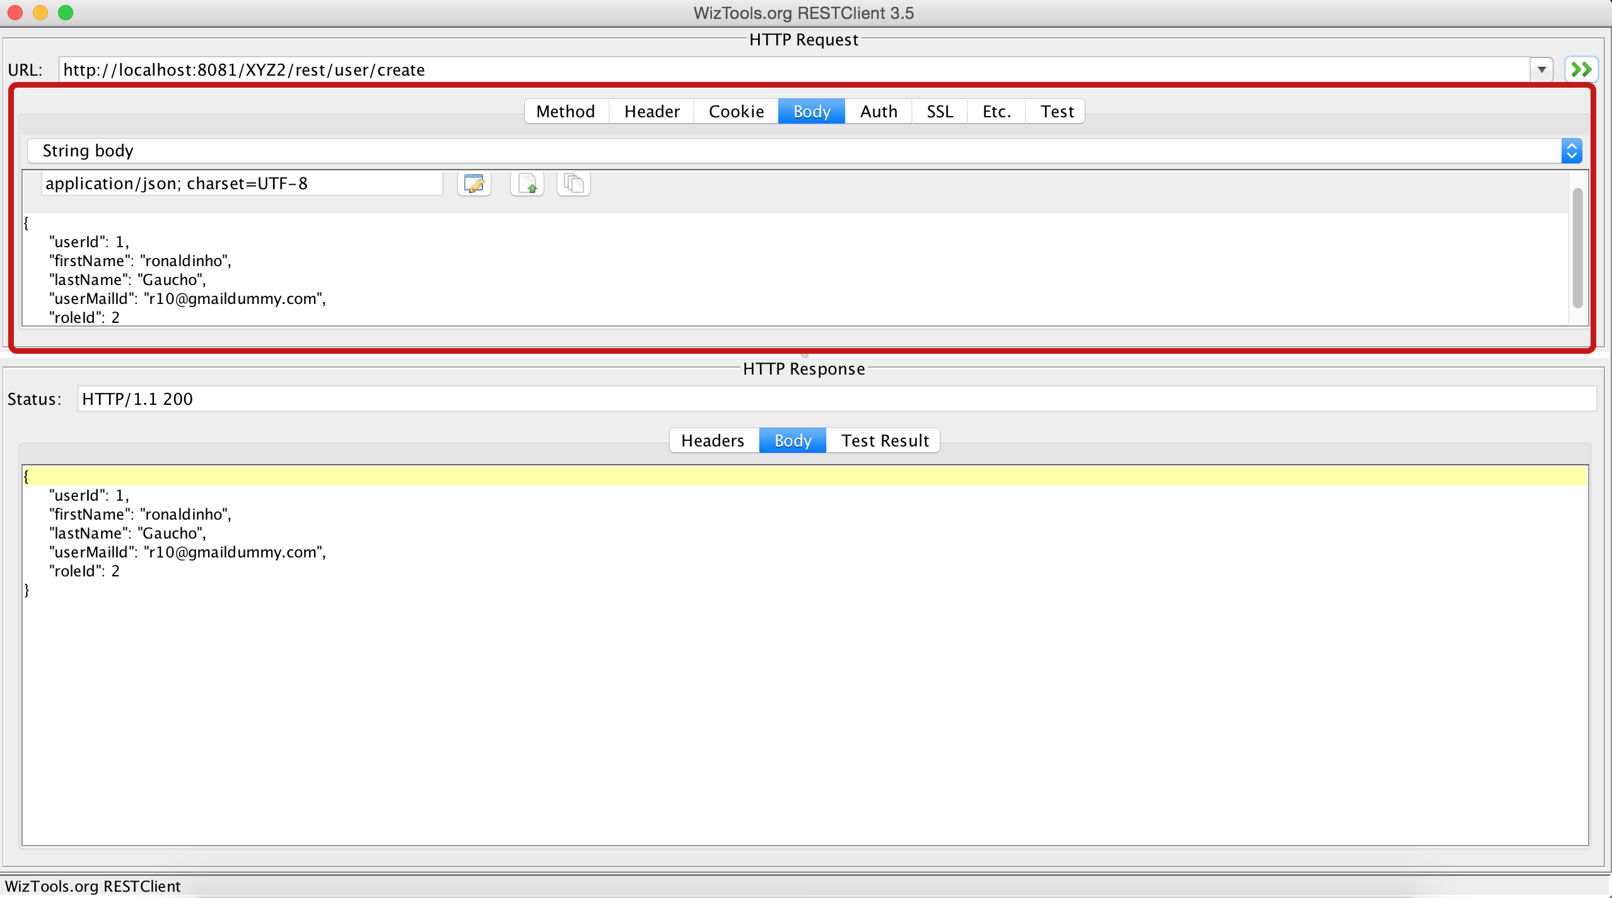Viewport: 1612px width, 898px height.
Task: Select the Cookie request tab
Action: click(735, 111)
